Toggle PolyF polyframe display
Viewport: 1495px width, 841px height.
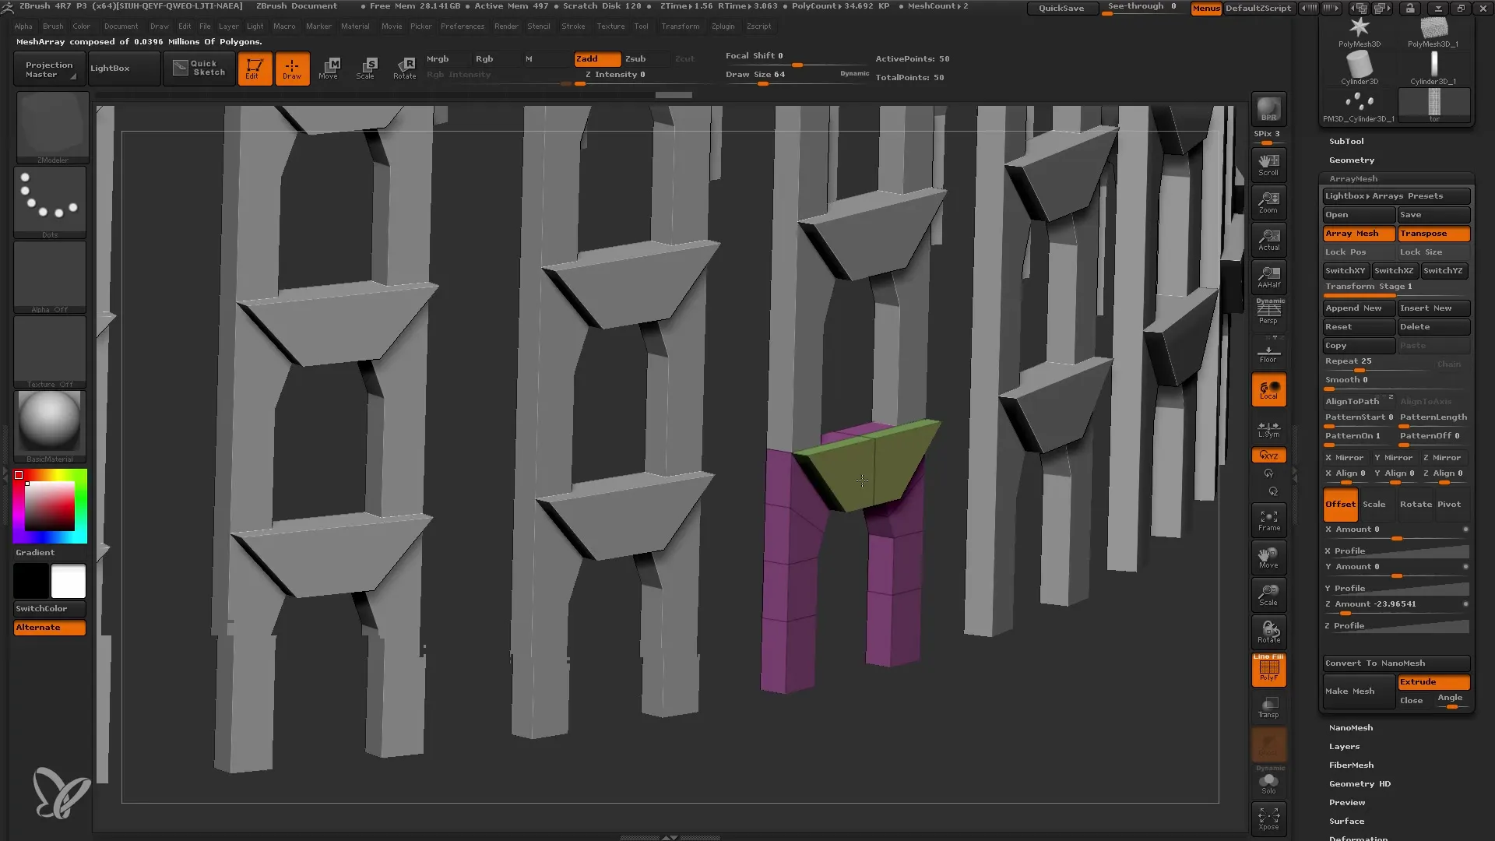tap(1268, 670)
